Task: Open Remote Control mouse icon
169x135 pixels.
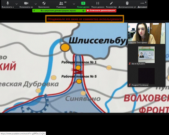Action: 127,3
